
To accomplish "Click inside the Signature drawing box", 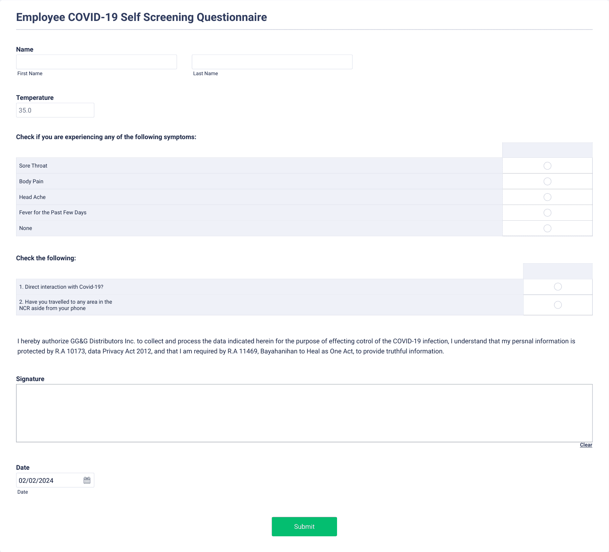I will [304, 413].
